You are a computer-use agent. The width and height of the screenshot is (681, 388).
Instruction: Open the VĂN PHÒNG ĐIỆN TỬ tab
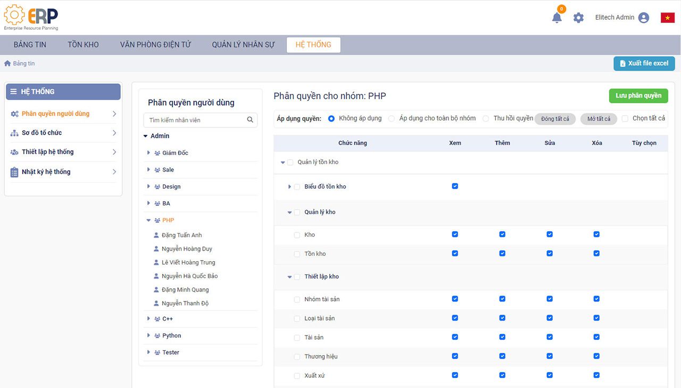pos(155,45)
